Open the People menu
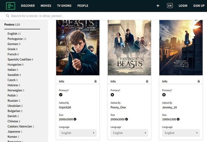This screenshot has height=142, width=207. pos(83,6)
